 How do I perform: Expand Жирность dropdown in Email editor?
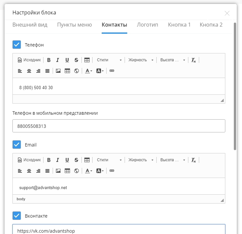(141, 160)
